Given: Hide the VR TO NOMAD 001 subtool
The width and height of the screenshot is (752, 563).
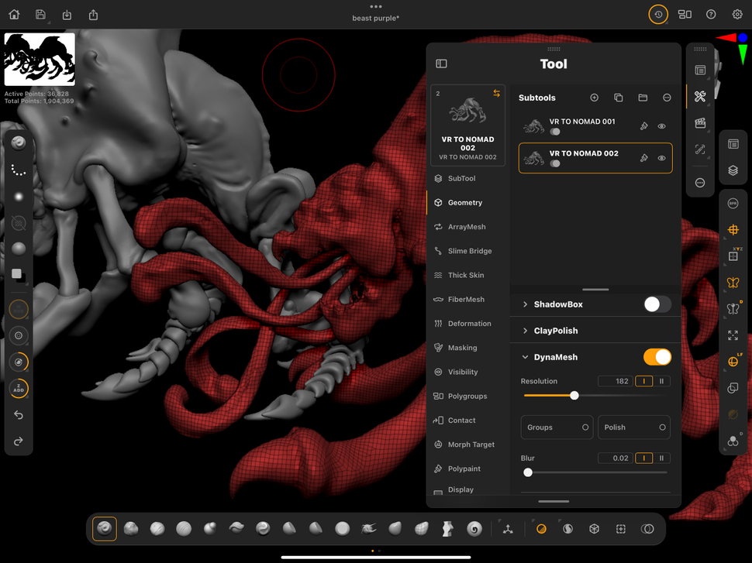Looking at the screenshot, I should [x=661, y=125].
